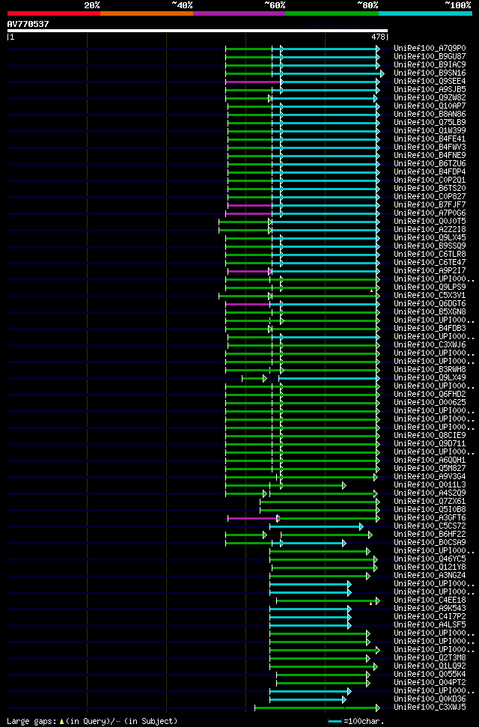Click the green alignment bar for Q7ZX61
Image resolution: width=479 pixels, height=727 pixels.
318,502
